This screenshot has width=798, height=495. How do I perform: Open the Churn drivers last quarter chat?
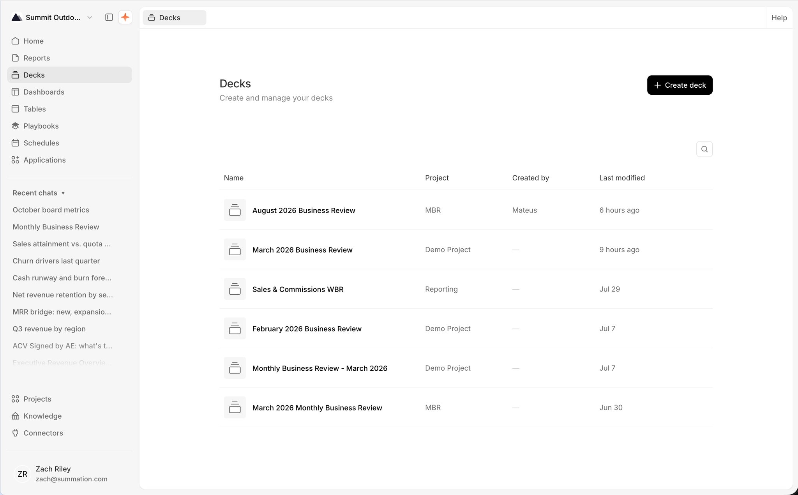click(56, 261)
